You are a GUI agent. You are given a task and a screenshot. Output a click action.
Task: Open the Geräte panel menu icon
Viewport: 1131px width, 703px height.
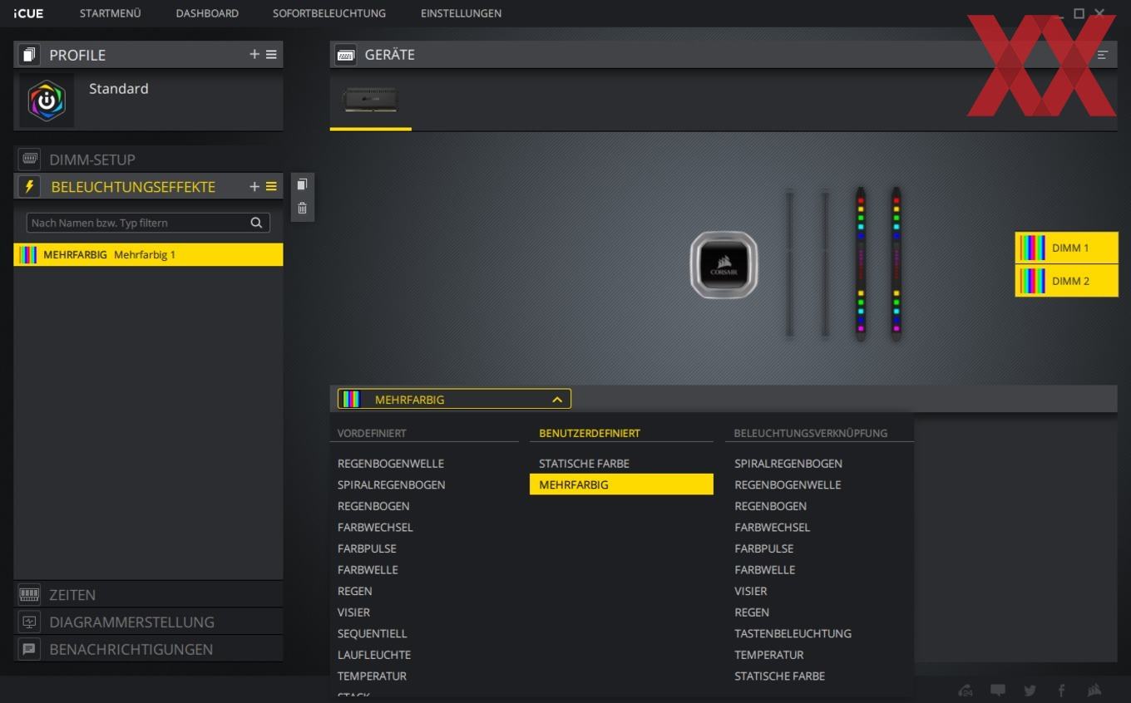pyautogui.click(x=1103, y=55)
